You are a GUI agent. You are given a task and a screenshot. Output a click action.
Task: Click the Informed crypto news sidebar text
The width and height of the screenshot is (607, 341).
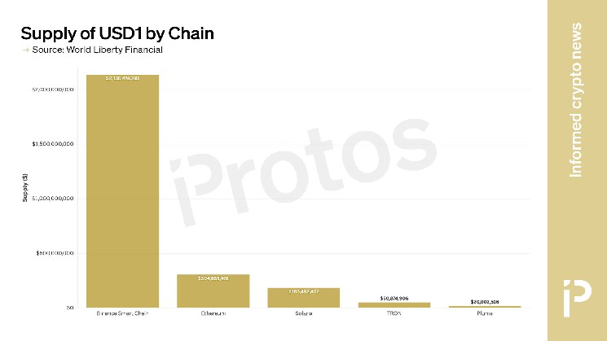click(576, 100)
